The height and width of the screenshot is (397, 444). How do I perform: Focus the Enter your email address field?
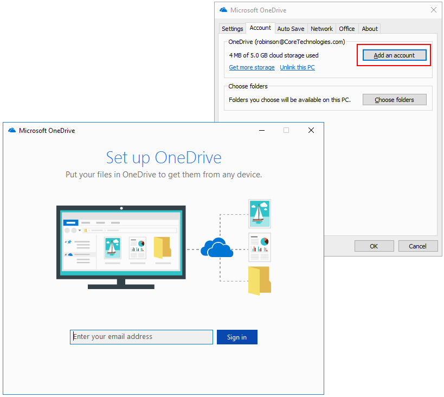point(141,337)
